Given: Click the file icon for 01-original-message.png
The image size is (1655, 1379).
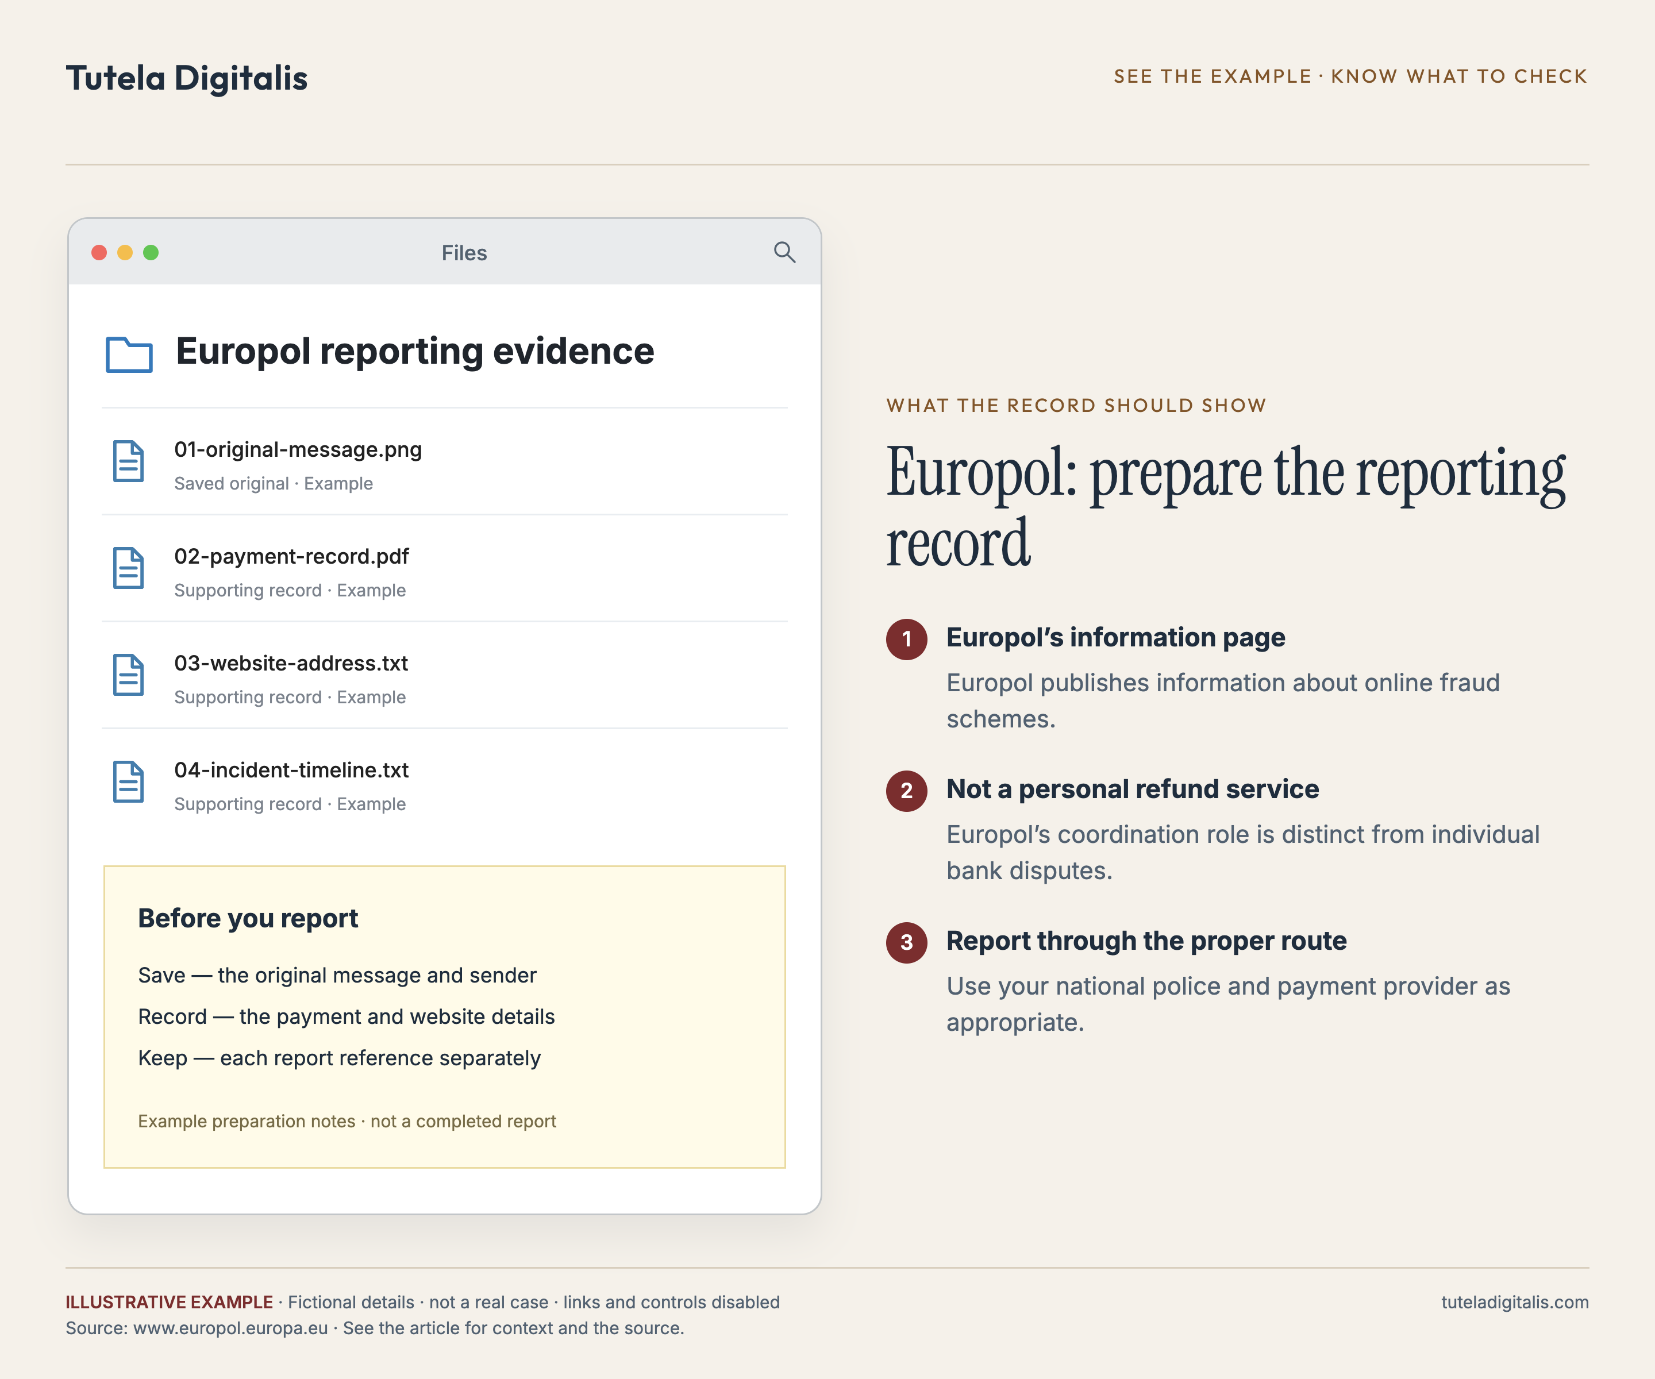Looking at the screenshot, I should point(129,461).
